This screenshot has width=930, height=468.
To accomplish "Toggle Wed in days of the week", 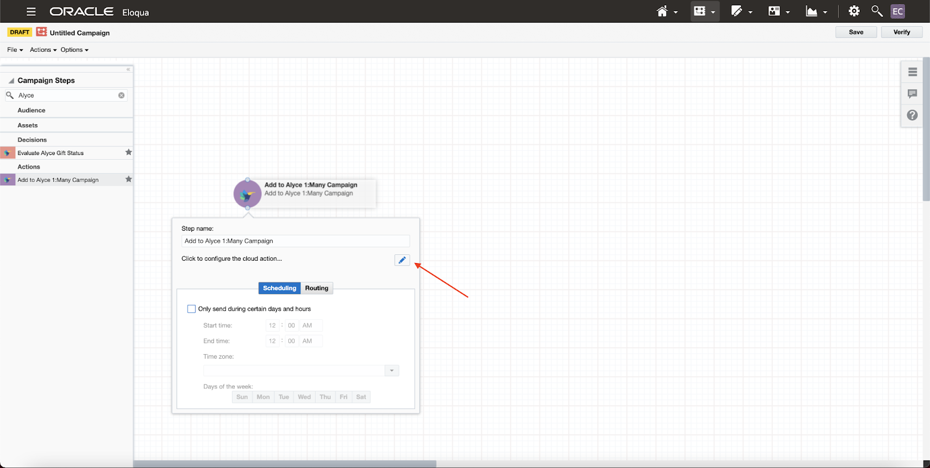I will pos(305,397).
